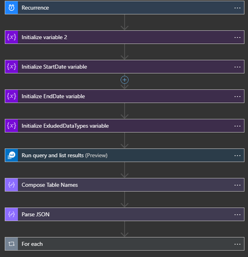The image size is (248, 257).
Task: Expand the Initialize StartDate variable step
Action: [x=125, y=67]
